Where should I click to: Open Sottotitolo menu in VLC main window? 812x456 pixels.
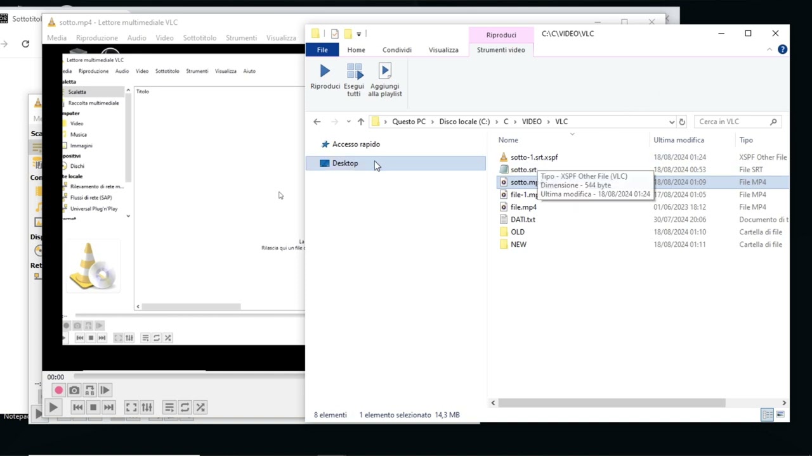pyautogui.click(x=200, y=38)
